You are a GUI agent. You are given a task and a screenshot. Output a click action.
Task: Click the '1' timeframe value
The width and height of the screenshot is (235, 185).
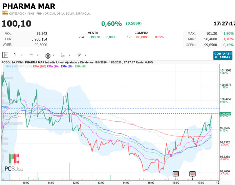pyautogui.click(x=15, y=54)
